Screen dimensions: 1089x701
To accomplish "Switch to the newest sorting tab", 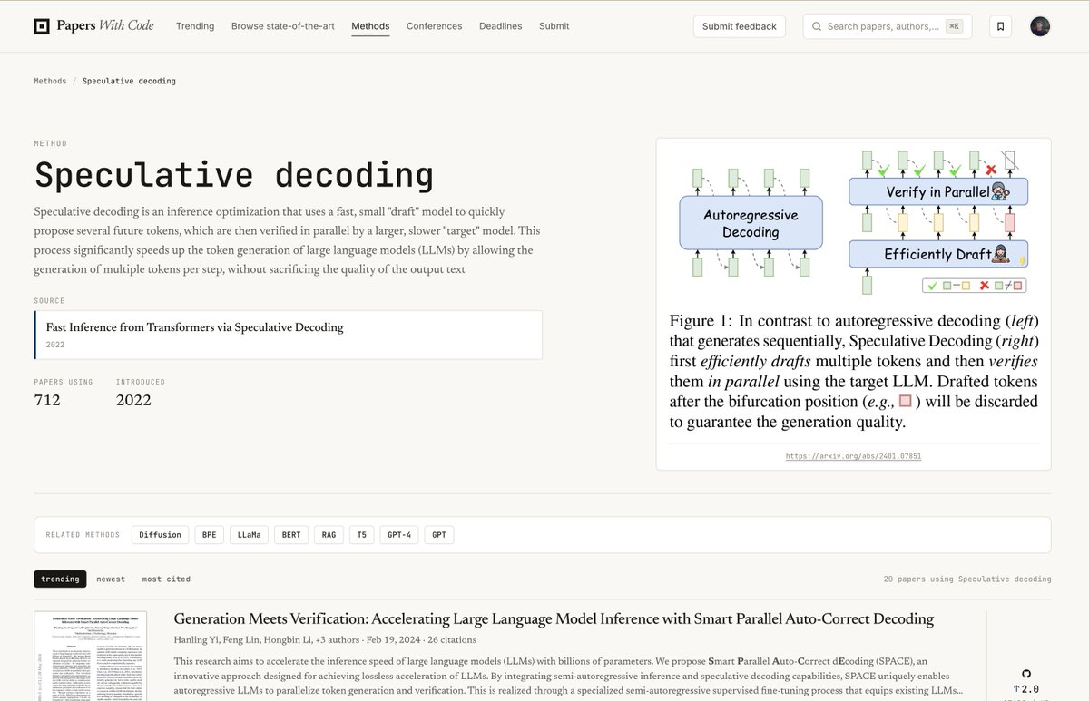I will click(111, 579).
